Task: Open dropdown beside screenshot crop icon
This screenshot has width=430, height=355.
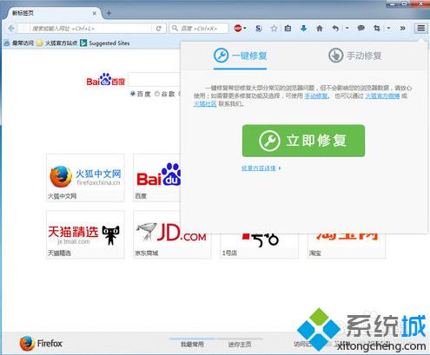Action: 388,29
